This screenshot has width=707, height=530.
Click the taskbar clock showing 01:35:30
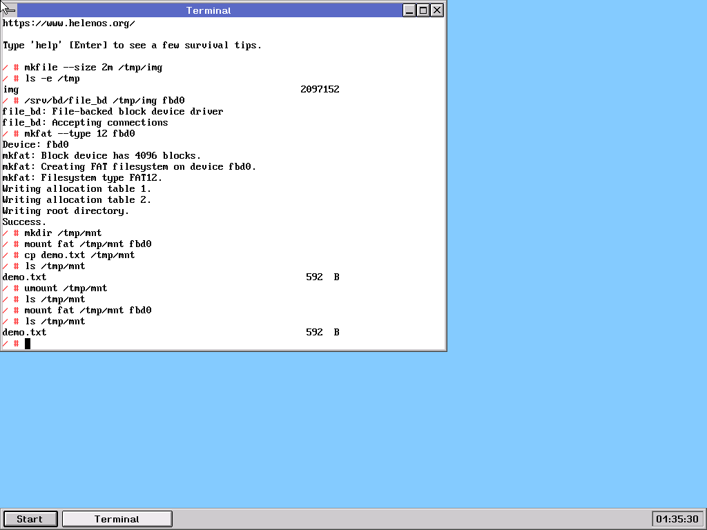click(677, 519)
